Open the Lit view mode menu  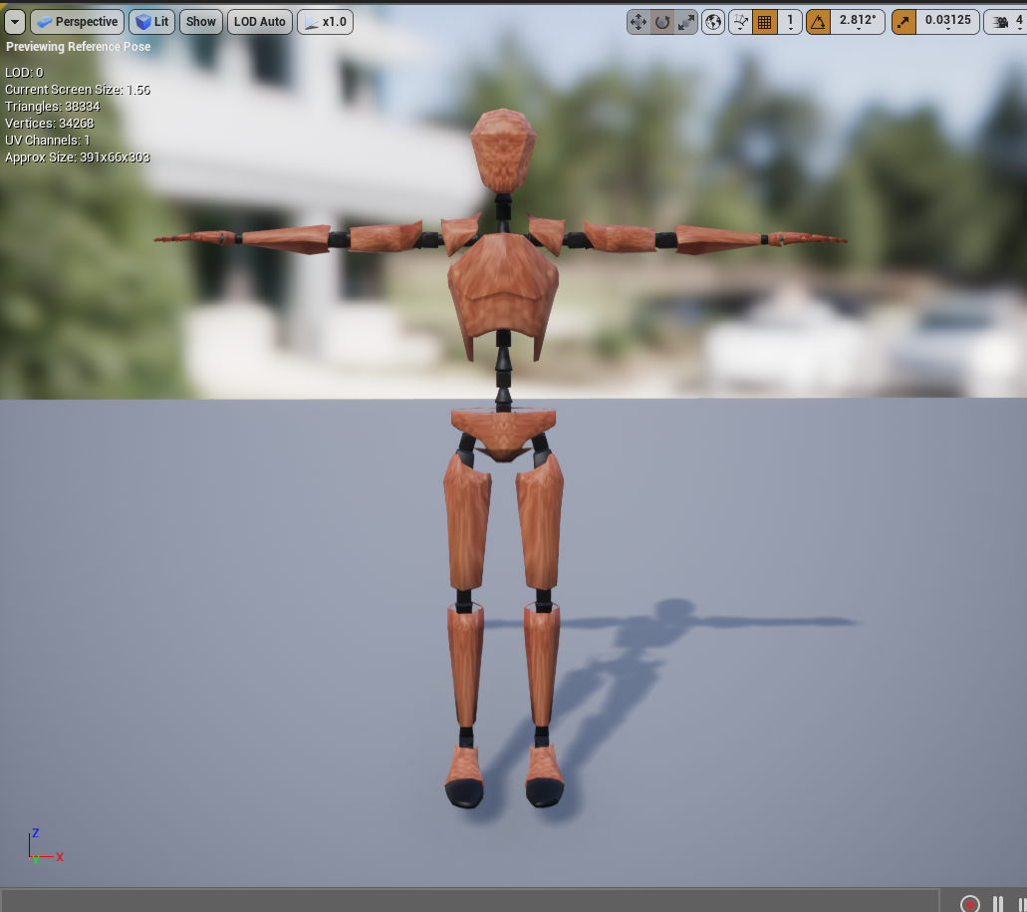pos(152,22)
